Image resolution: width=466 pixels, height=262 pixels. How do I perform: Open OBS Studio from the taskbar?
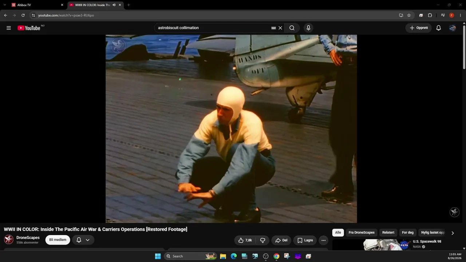pos(266,256)
